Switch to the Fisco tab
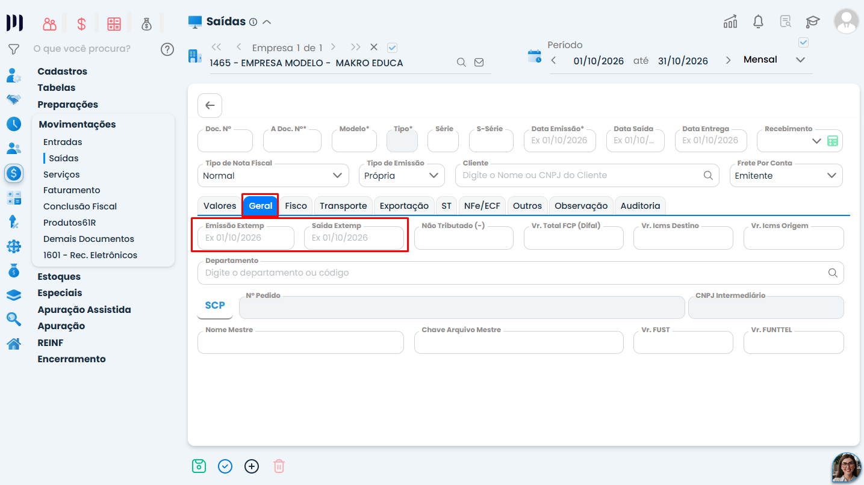 [296, 206]
